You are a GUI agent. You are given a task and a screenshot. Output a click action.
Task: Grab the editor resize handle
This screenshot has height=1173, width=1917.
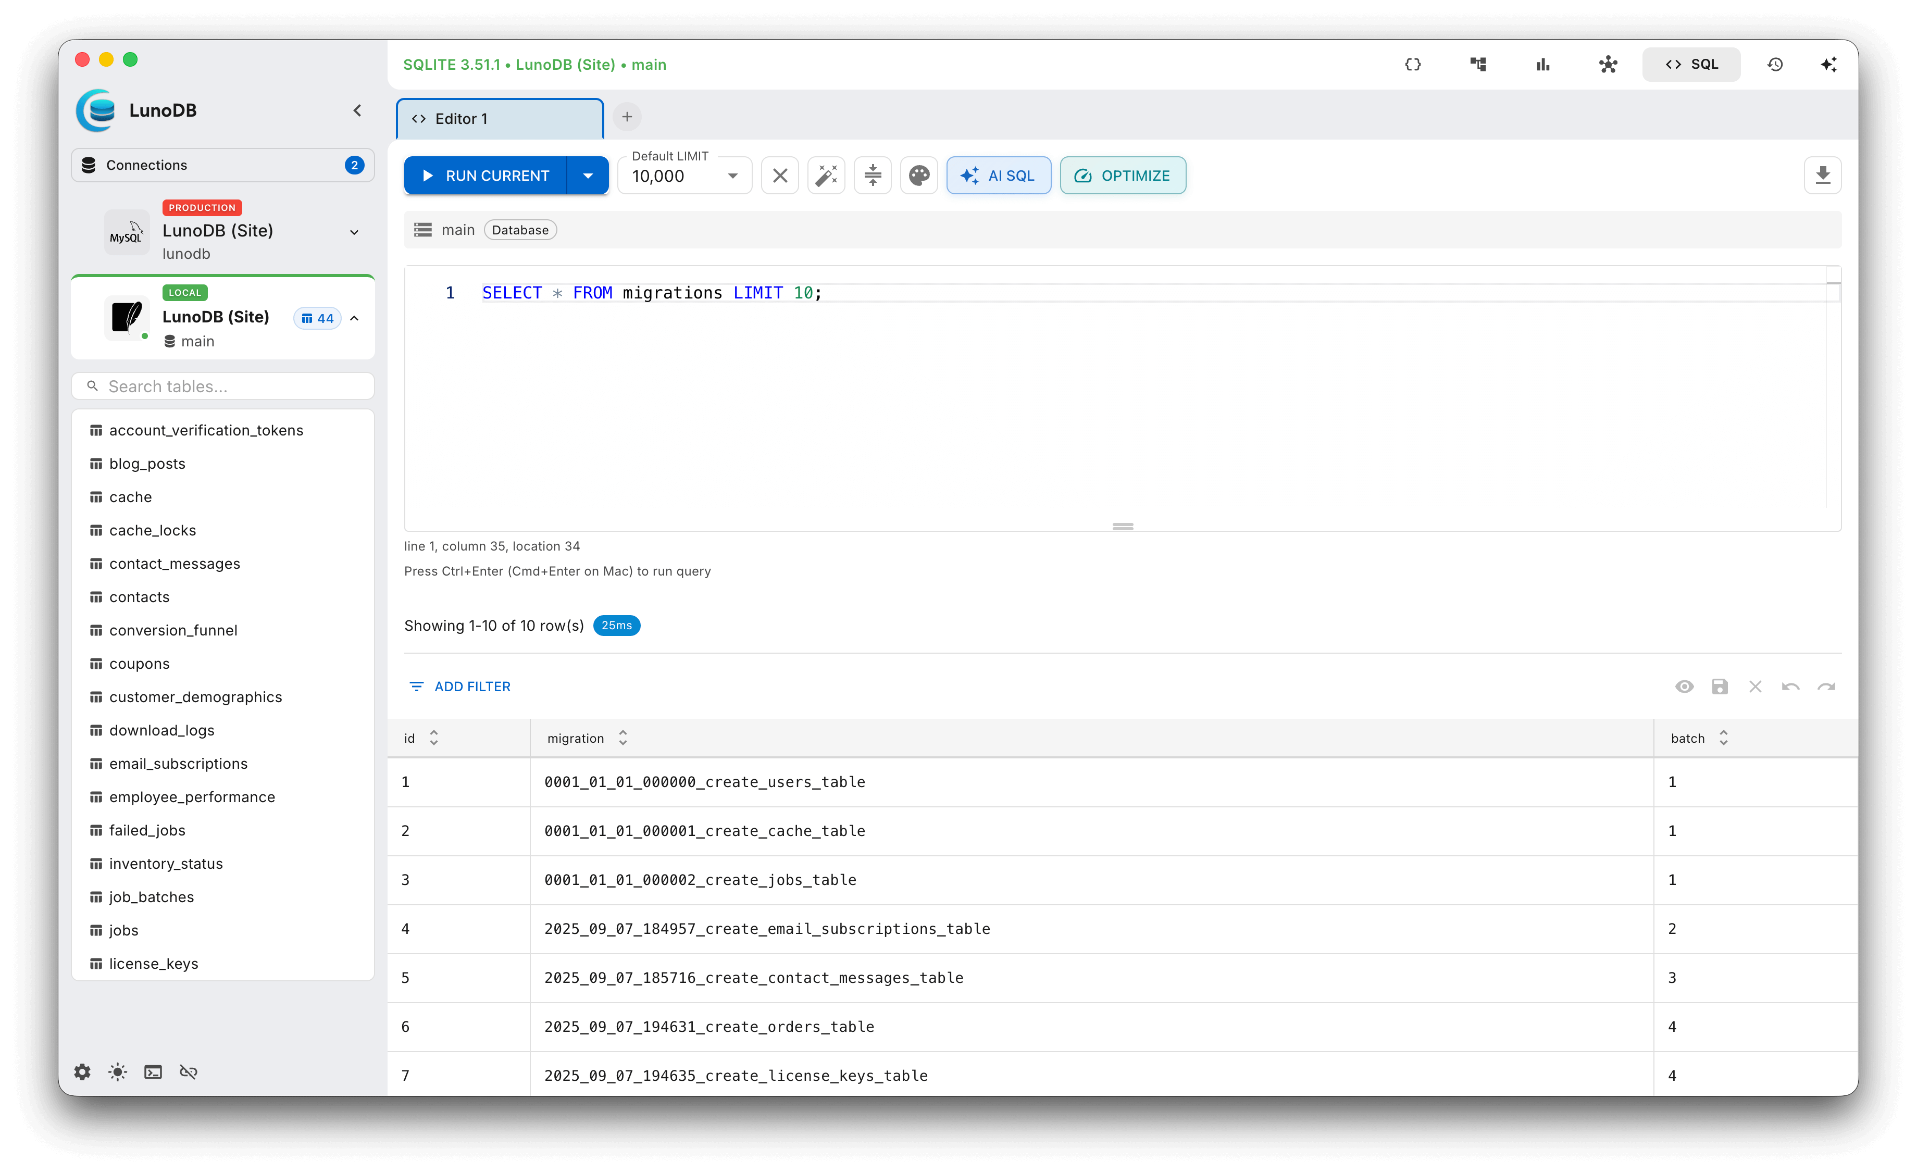1123,527
